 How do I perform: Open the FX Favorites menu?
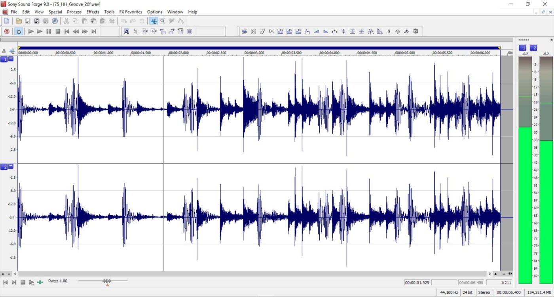tap(130, 12)
